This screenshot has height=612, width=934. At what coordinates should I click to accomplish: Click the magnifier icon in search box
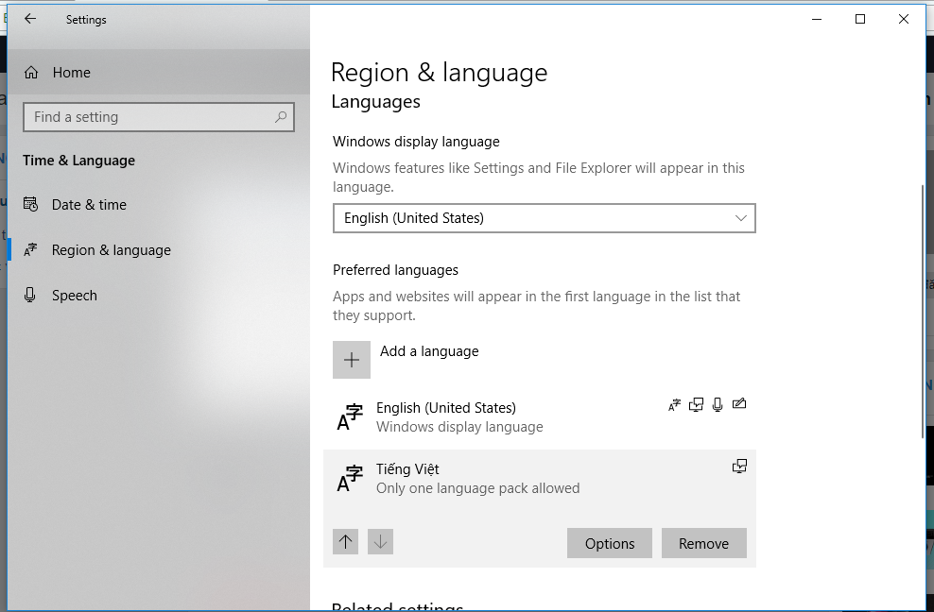pyautogui.click(x=281, y=117)
